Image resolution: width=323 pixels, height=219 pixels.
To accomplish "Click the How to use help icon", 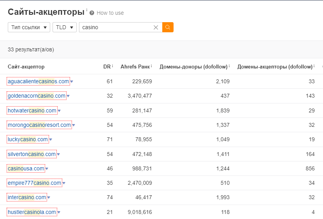I will (92, 13).
